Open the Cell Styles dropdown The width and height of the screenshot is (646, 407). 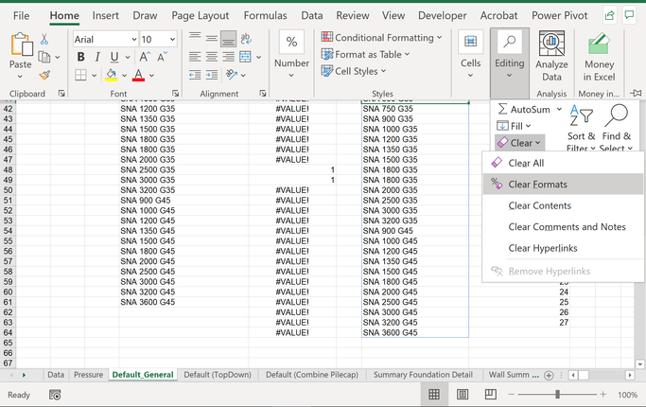coord(358,72)
